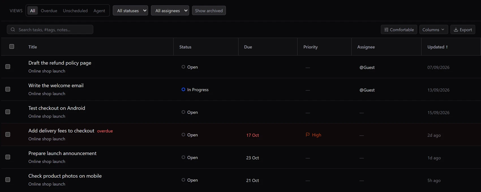
Task: Open the All statuses dropdown
Action: click(x=130, y=11)
